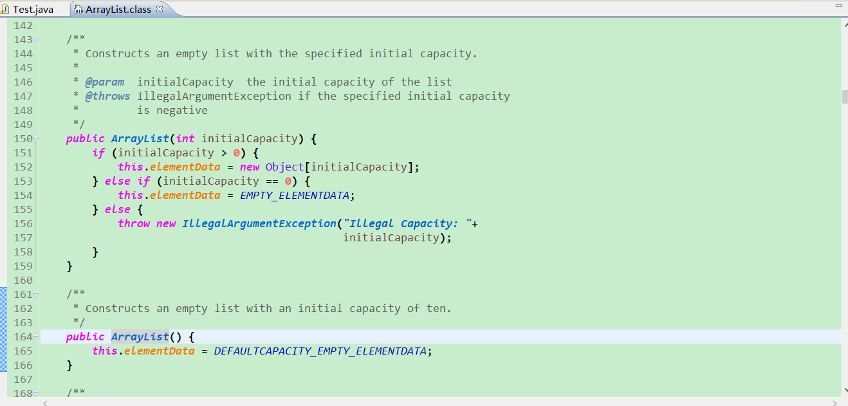
Task: Close the ArrayList.class tab
Action: click(160, 9)
